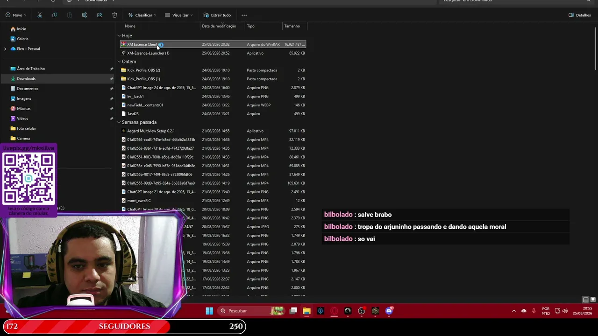Viewport: 598px width, 336px height.
Task: Switch to details view layout icon
Action: [x=585, y=300]
